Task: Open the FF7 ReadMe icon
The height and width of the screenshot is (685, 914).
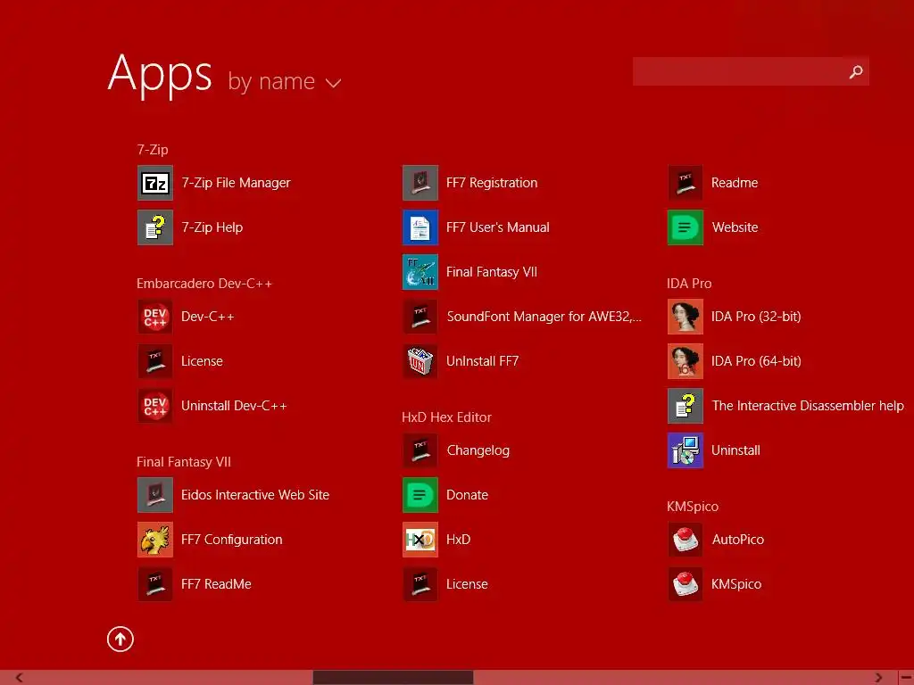Action: [x=155, y=584]
